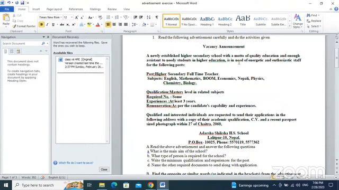Image resolution: width=339 pixels, height=190 pixels.
Task: Close the Navigation pane
Action: [48, 37]
